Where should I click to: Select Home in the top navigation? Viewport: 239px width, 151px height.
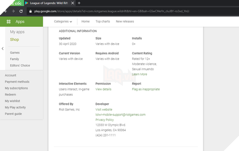pyautogui.click(x=85, y=22)
